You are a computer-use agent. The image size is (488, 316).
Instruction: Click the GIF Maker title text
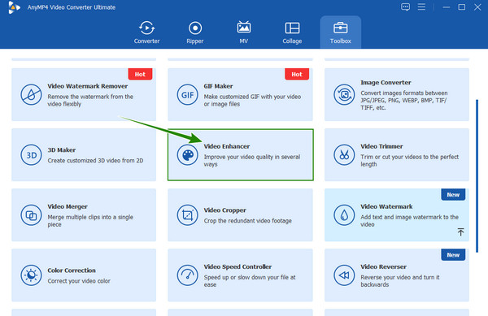[x=218, y=86]
